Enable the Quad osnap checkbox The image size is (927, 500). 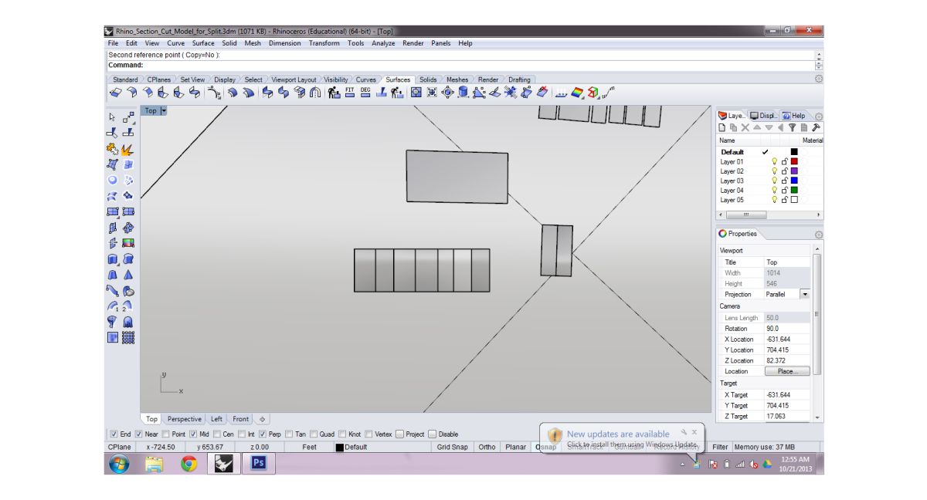(x=314, y=434)
